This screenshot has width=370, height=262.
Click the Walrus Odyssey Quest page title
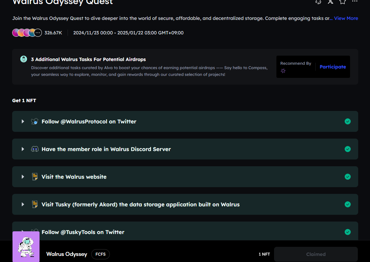[x=63, y=2]
